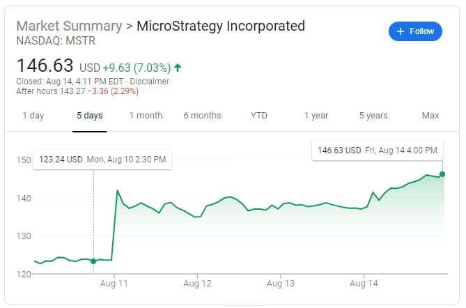Click the green up arrow icon
466x308 pixels.
[x=178, y=68]
